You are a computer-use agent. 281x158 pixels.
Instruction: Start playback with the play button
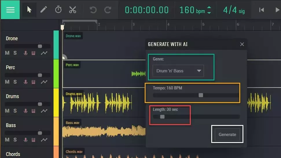[278, 10]
